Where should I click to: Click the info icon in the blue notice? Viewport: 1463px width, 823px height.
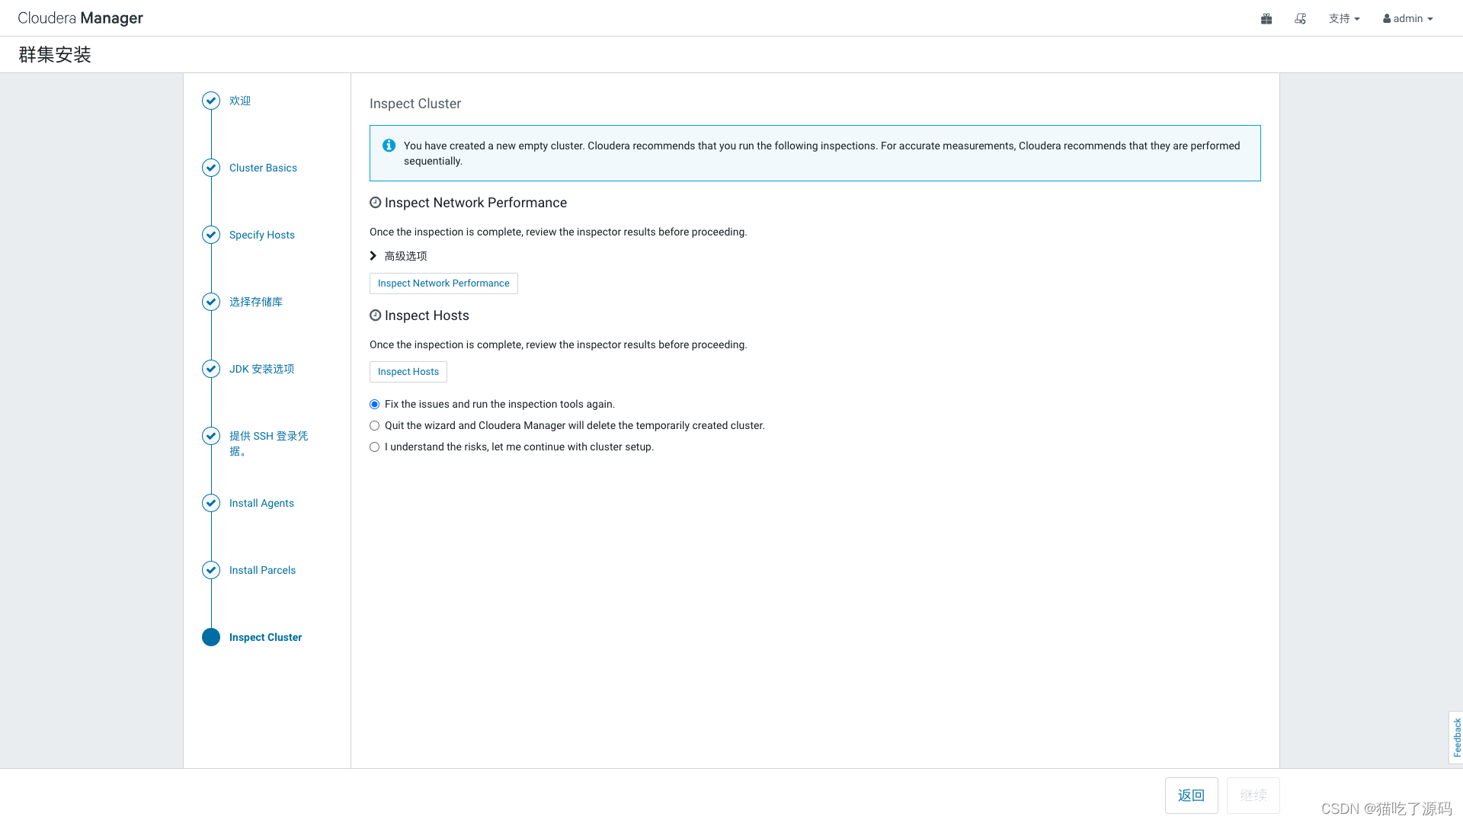pos(389,146)
